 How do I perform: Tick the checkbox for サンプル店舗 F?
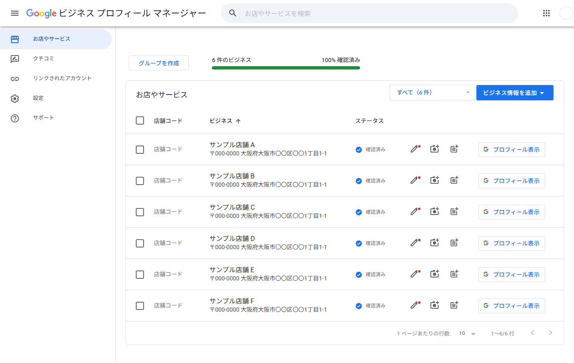[x=140, y=306]
